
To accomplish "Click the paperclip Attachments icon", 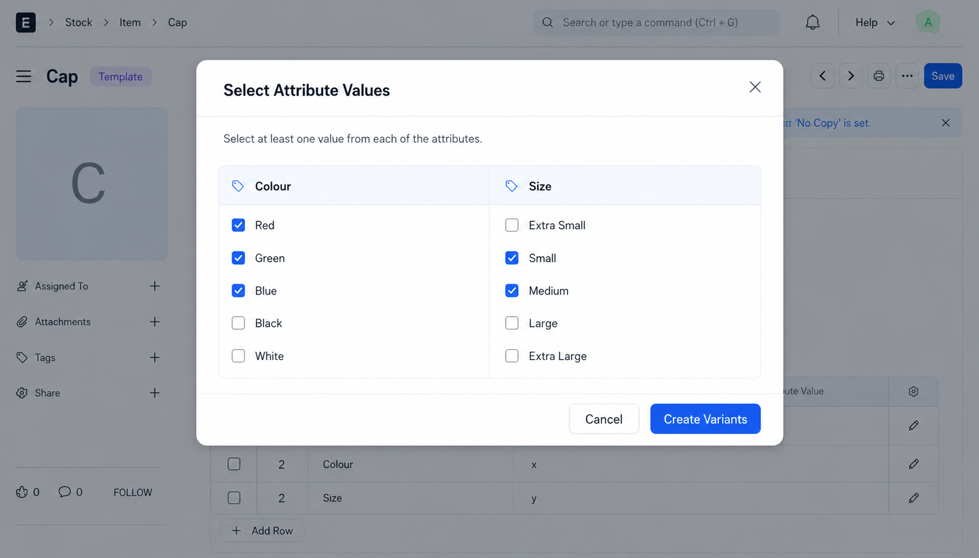I will tap(22, 322).
